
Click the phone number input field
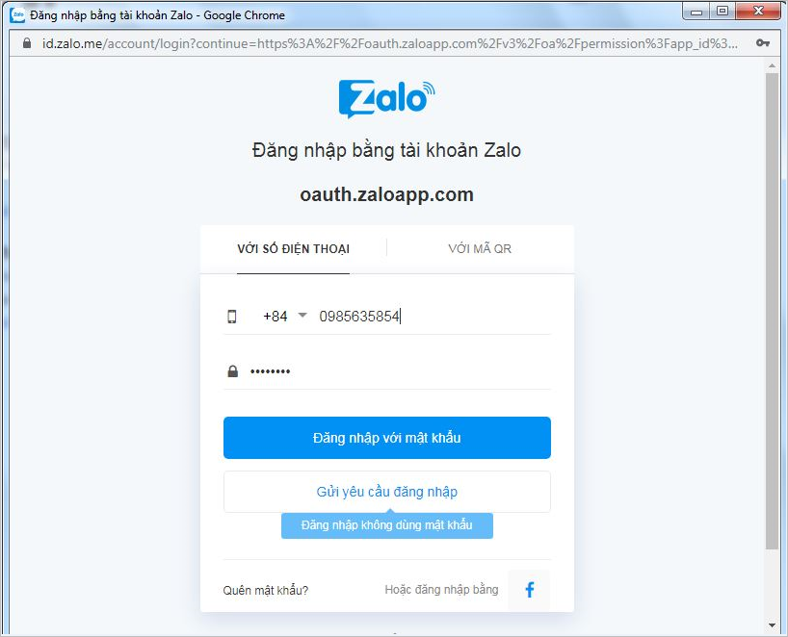click(x=434, y=317)
